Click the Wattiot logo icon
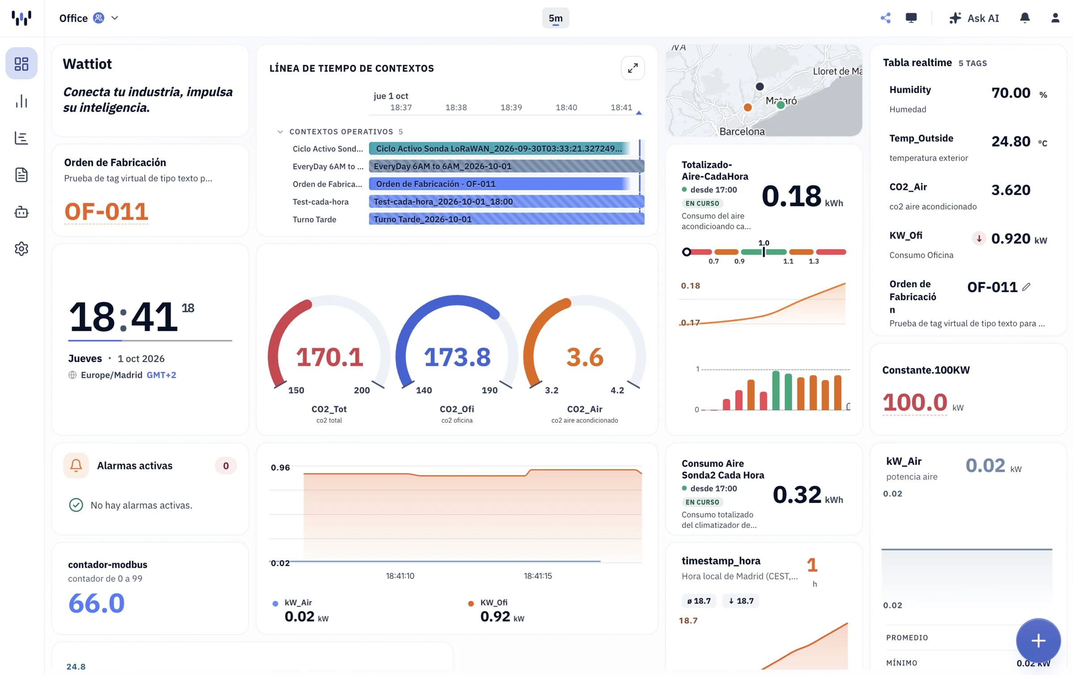Image resolution: width=1073 pixels, height=675 pixels. 21,18
